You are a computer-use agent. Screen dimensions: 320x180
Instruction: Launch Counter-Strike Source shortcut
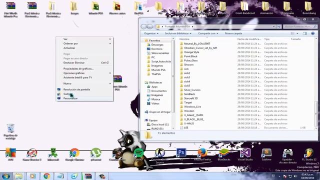click(x=160, y=156)
